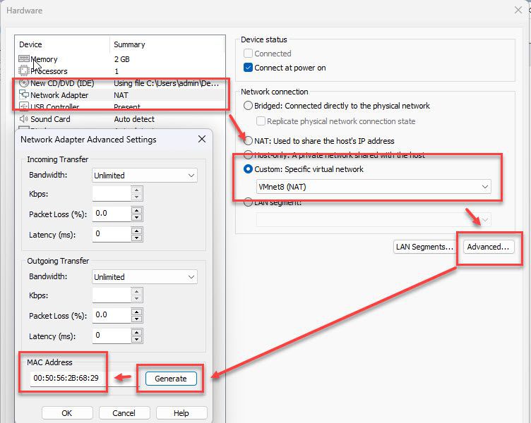Viewport: 531px width, 423px height.
Task: Open the LAN Segments... dialog
Action: pos(424,247)
